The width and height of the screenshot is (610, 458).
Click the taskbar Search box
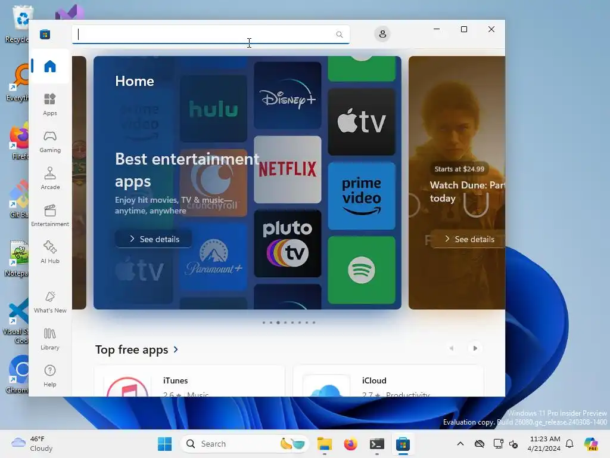pyautogui.click(x=244, y=444)
